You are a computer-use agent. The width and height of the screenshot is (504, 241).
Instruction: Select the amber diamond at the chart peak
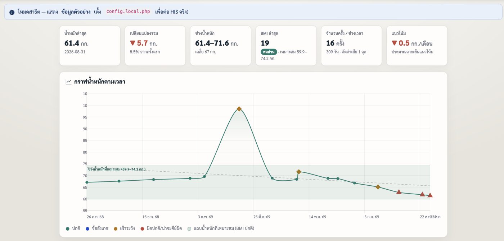(x=239, y=109)
